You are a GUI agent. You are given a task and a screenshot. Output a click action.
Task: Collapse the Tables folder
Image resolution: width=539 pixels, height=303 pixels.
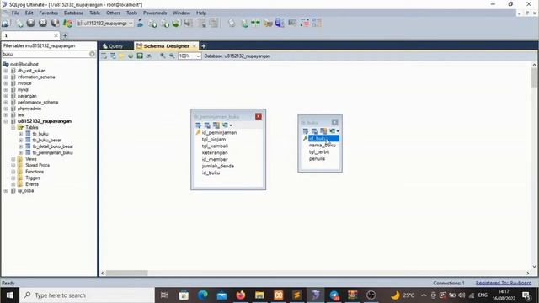13,127
